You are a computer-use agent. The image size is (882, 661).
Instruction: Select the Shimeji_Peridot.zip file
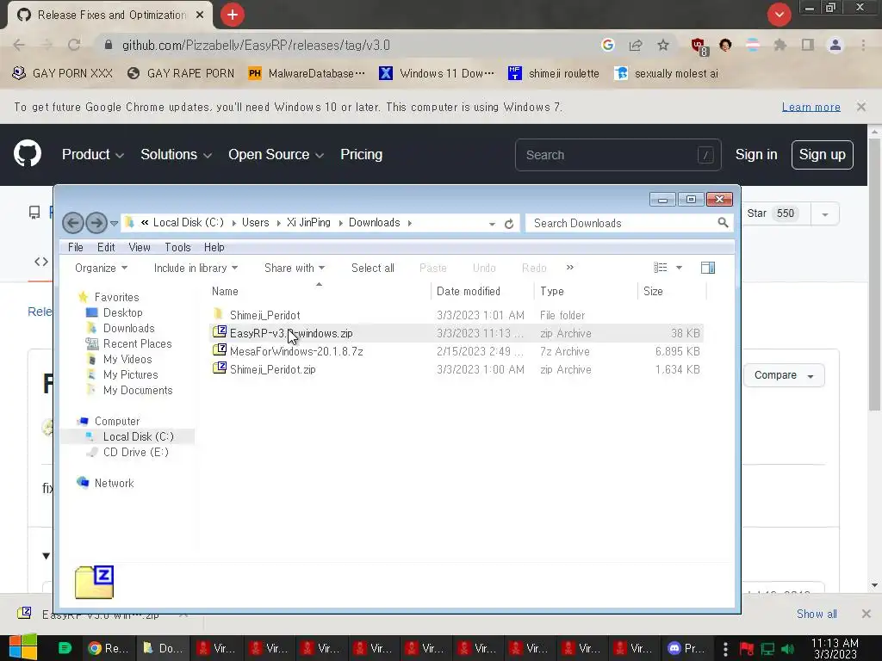[272, 369]
